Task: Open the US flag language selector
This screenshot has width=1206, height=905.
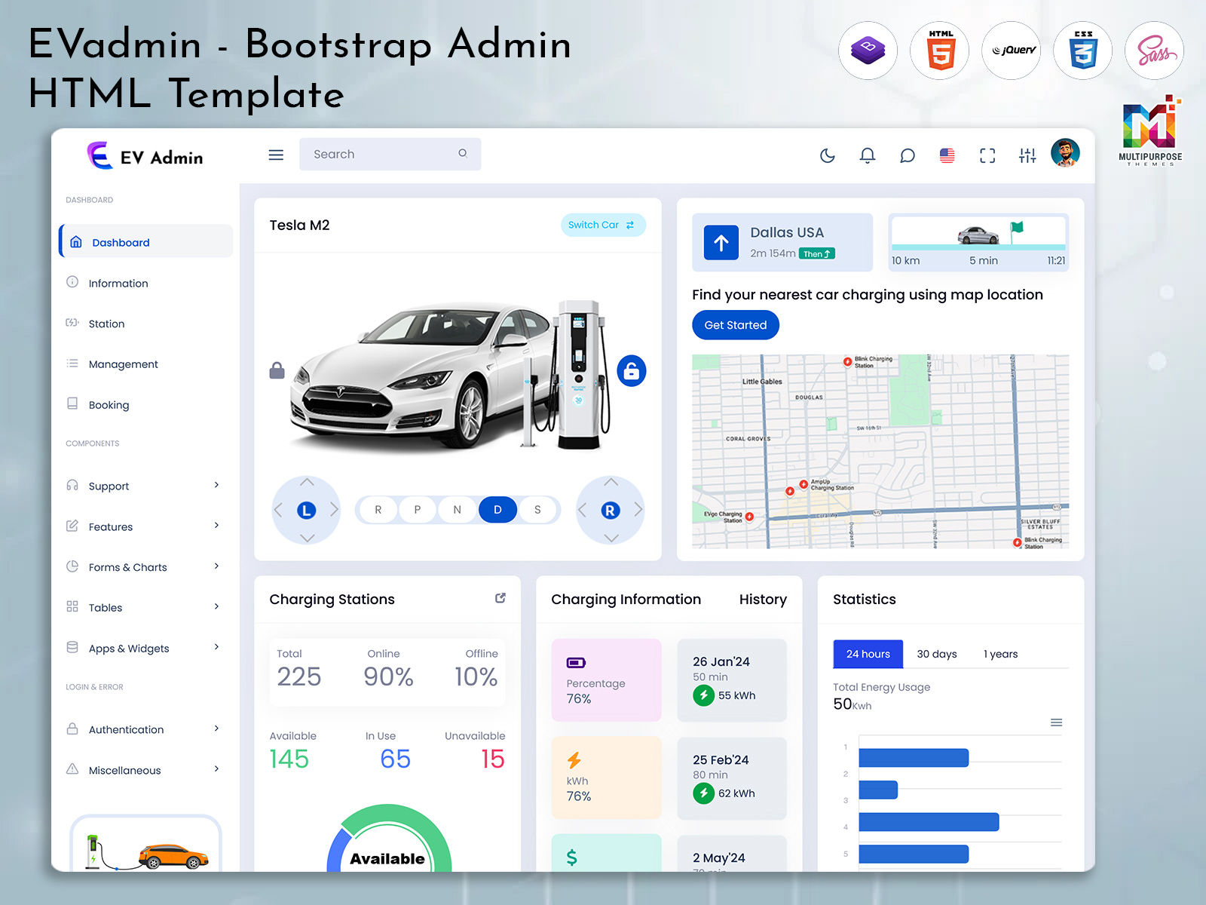Action: click(x=947, y=155)
